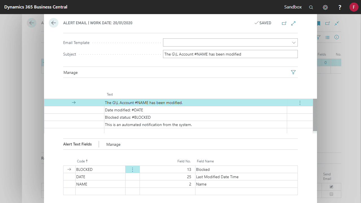The image size is (361, 203).
Task: Expand the Email Template dropdown
Action: (294, 43)
